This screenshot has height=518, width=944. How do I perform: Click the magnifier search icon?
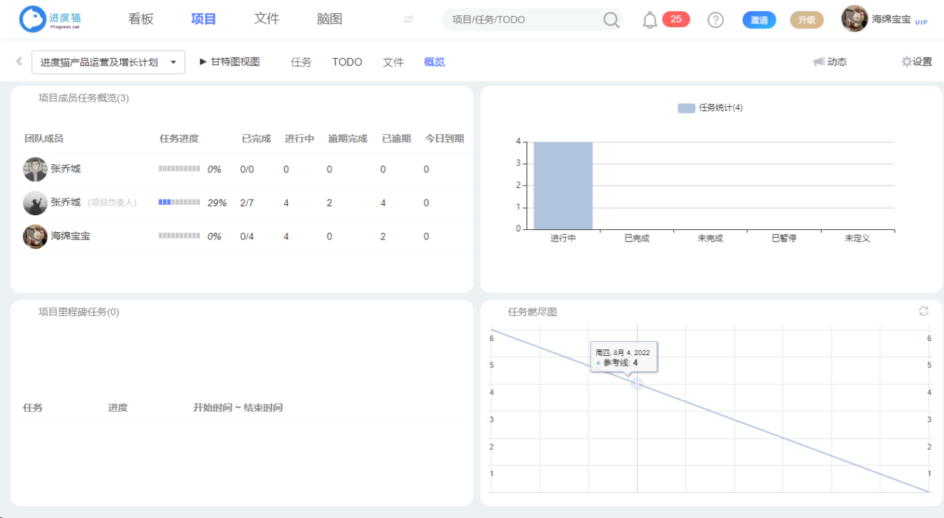(611, 20)
